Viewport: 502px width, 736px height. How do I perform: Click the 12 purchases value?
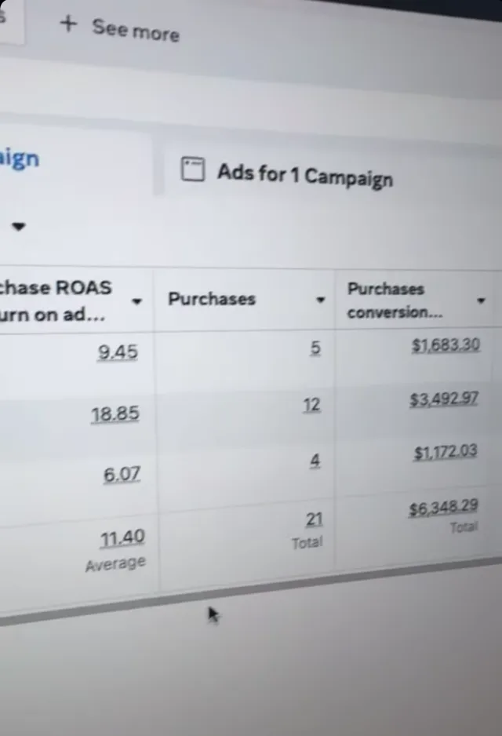(x=311, y=405)
